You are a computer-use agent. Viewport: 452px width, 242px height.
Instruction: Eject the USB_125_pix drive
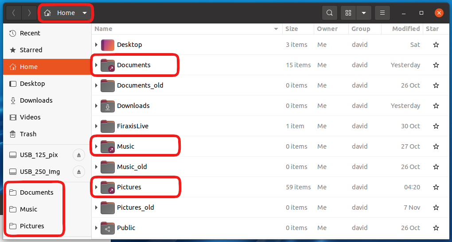78,155
